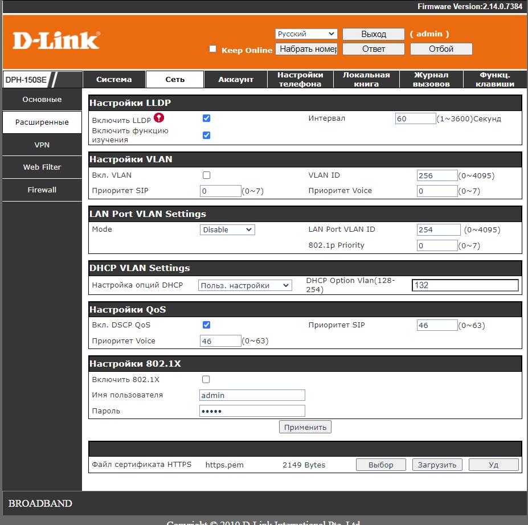Click the Выход logout button
The image size is (528, 525).
tap(374, 34)
